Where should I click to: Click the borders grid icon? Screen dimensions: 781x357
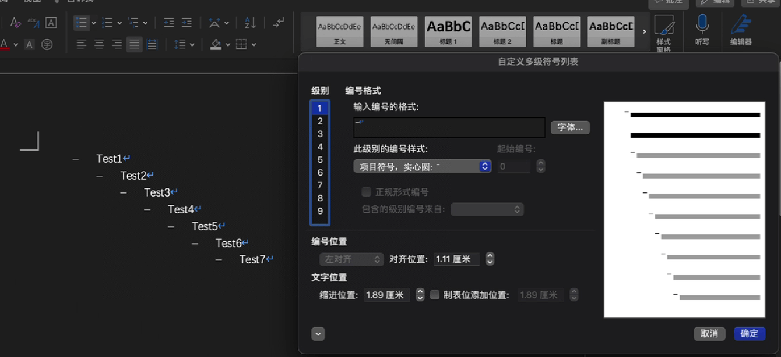(x=241, y=44)
